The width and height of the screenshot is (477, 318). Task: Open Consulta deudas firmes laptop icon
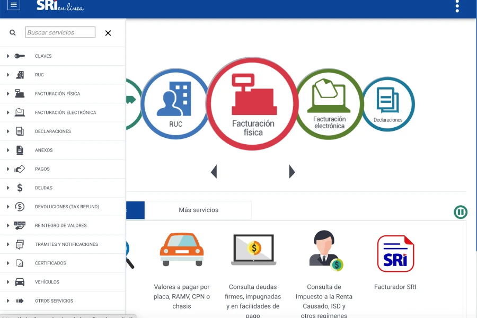click(253, 250)
